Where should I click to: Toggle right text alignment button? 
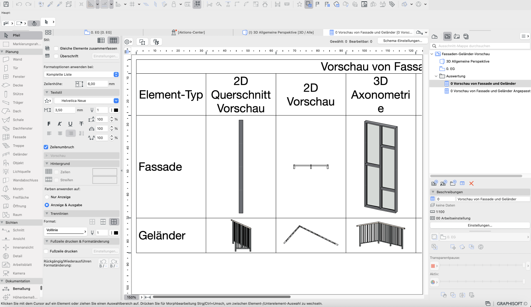pos(71,133)
